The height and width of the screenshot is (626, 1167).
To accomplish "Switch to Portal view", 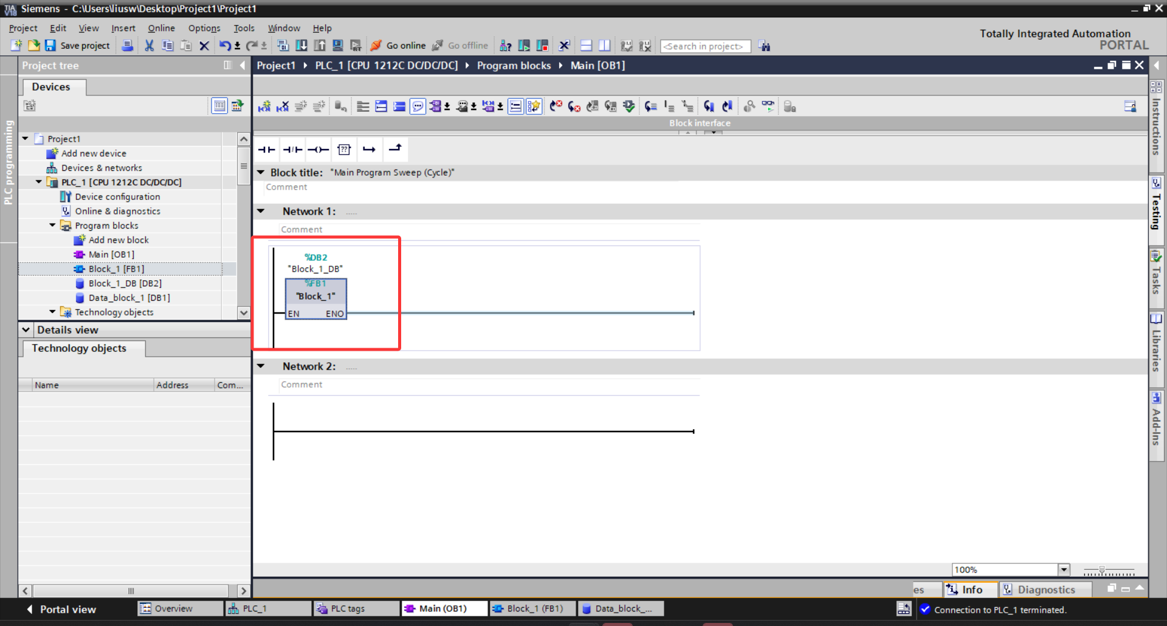I will [x=61, y=609].
